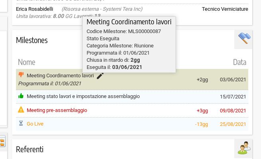The image size is (261, 159).
Task: Open the Meeting Coordinamento lavori milestone
Action: 60,76
